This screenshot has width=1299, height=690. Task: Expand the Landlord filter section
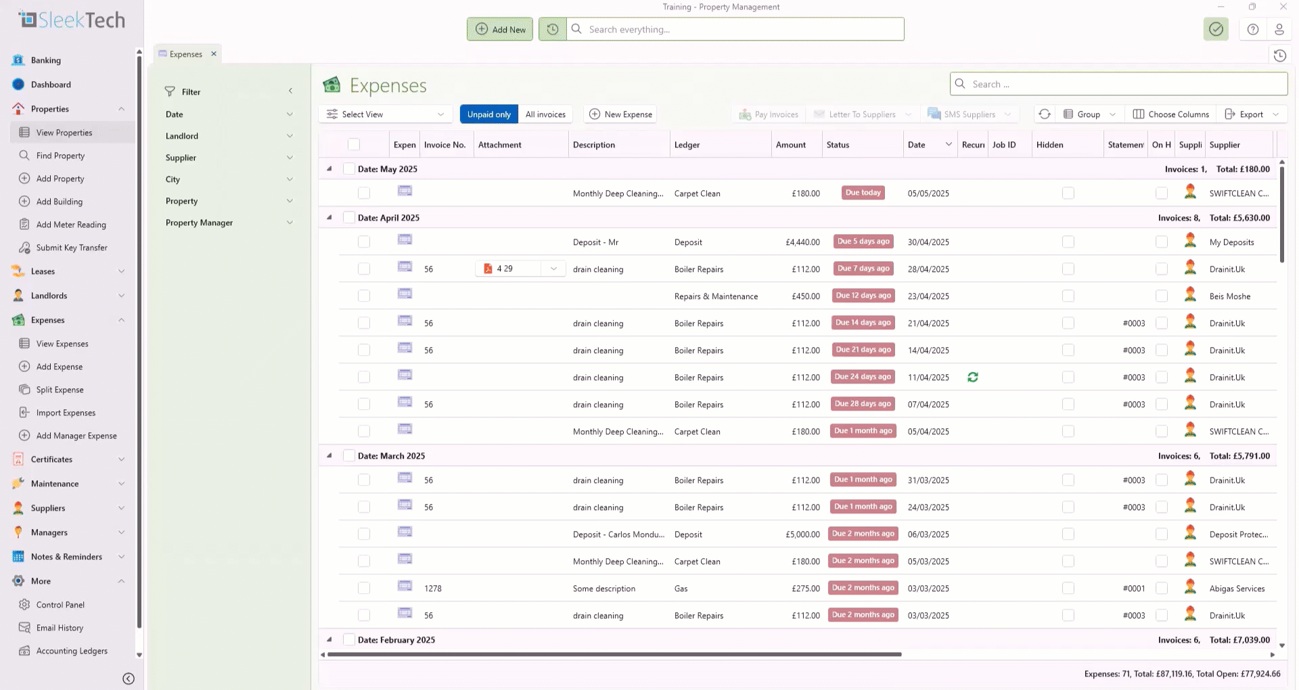[229, 136]
